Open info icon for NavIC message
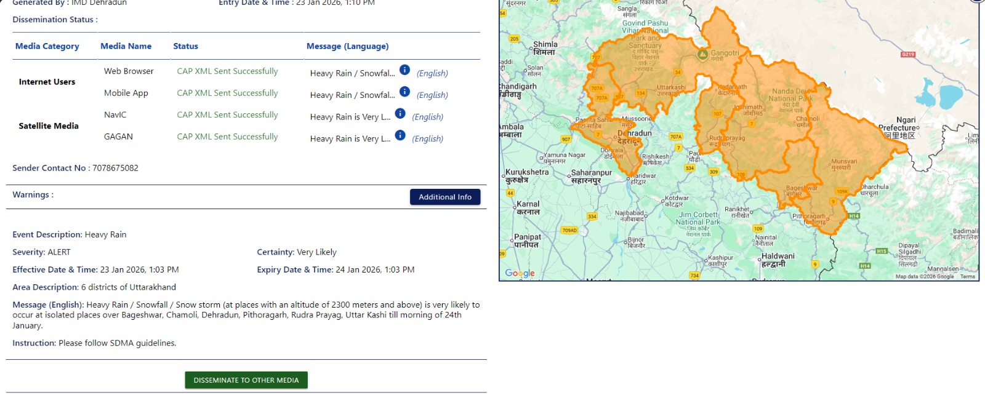Viewport: 985px width, 406px height. tap(400, 114)
